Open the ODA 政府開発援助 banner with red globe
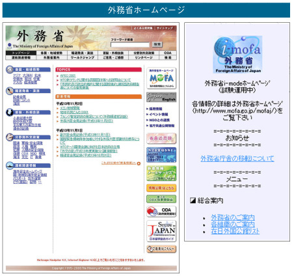294x276 pixels. [x=161, y=212]
